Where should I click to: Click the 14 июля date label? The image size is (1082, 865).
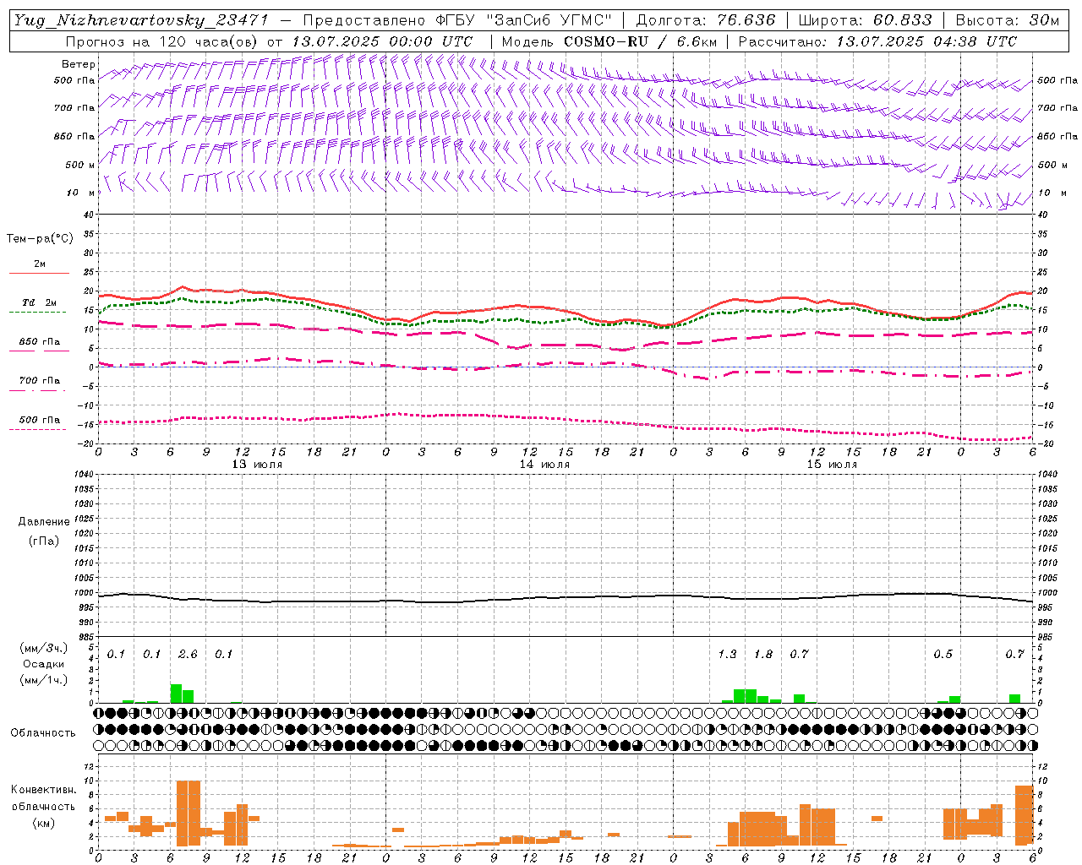[544, 465]
